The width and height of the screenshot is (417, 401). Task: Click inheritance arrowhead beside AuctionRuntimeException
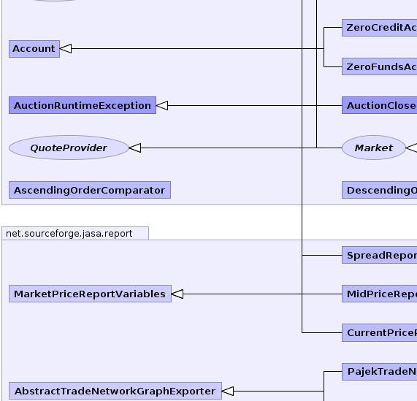coord(162,106)
